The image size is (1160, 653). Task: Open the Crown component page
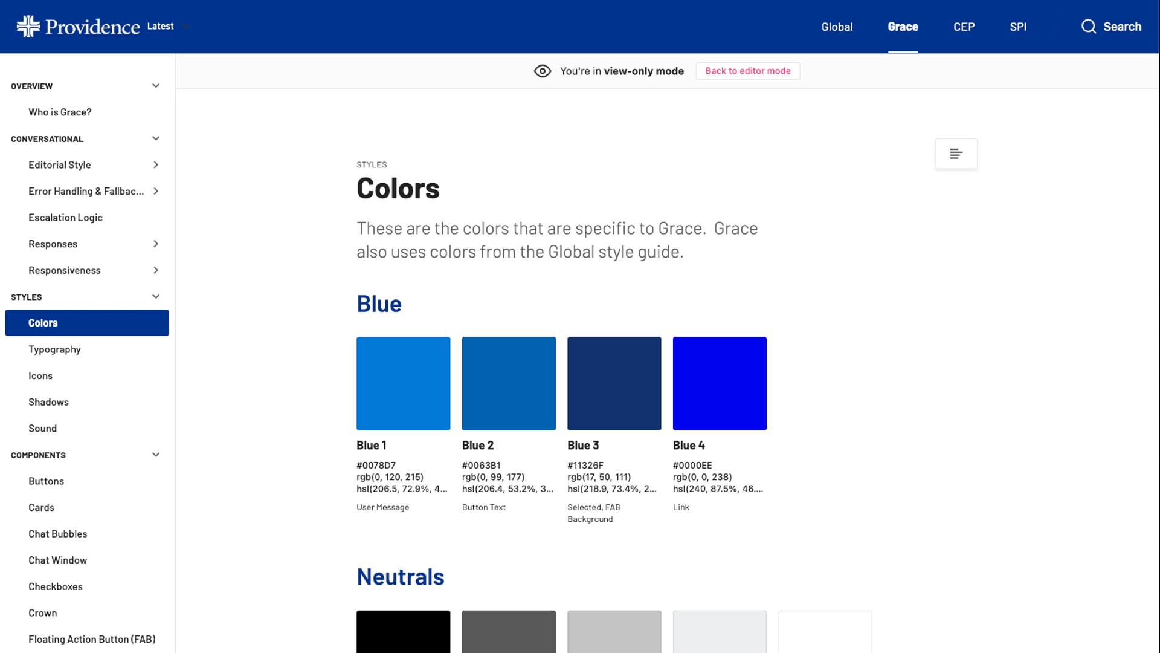point(42,613)
